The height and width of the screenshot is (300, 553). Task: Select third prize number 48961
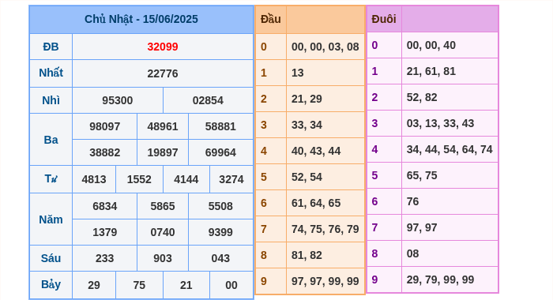[163, 126]
